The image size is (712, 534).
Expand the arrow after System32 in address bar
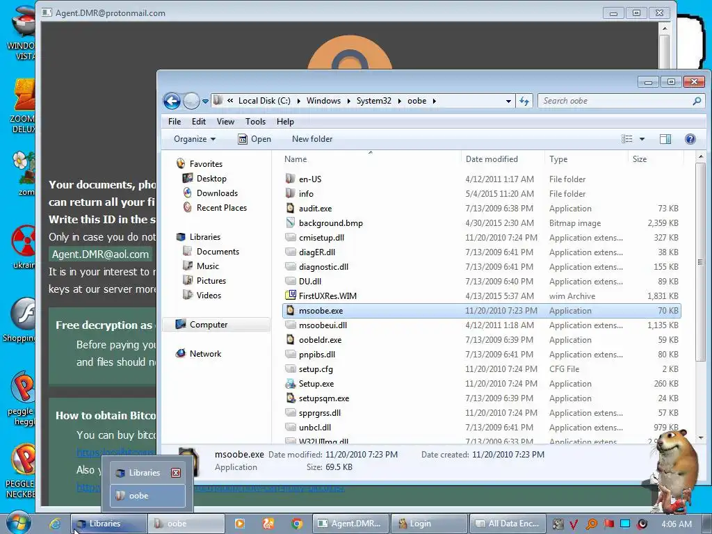(x=399, y=101)
